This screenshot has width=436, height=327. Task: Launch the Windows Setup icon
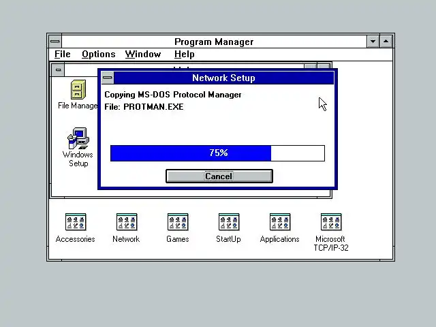click(78, 138)
